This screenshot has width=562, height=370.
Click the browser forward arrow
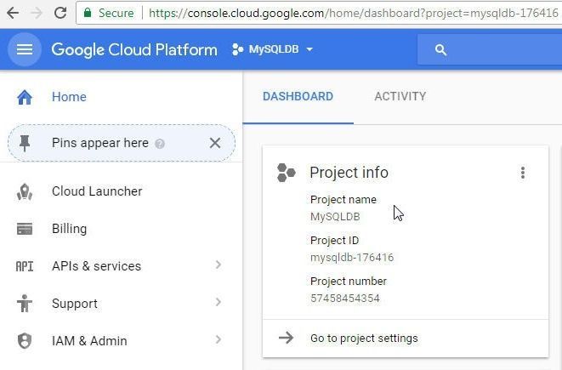[37, 14]
